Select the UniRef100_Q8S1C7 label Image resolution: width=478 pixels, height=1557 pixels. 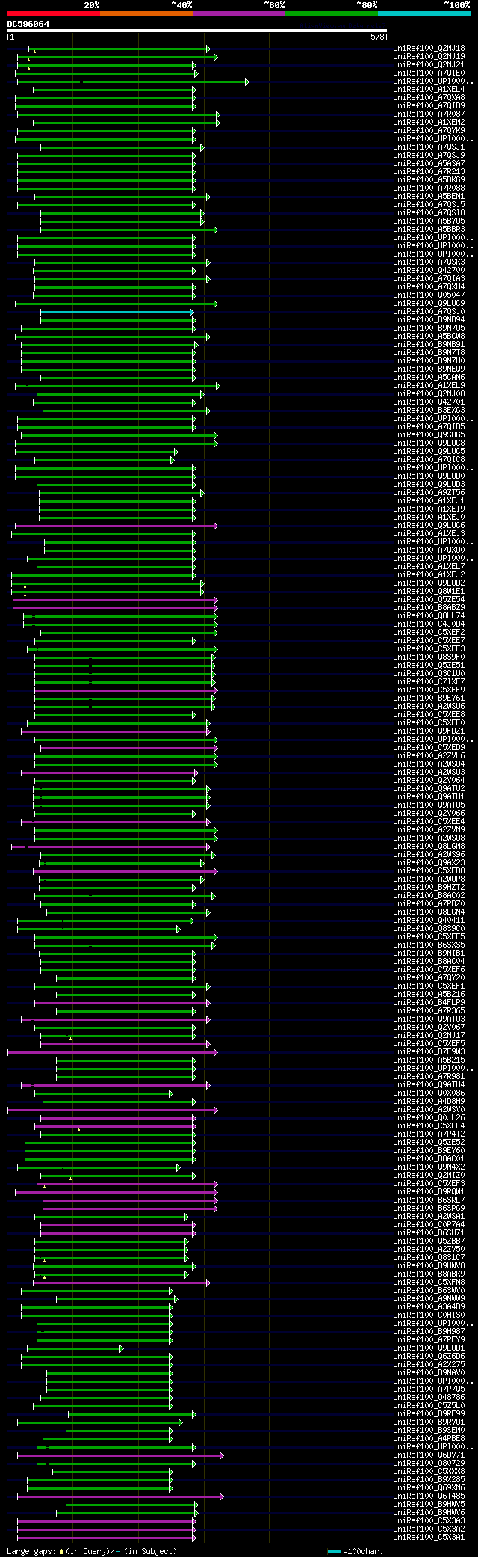(429, 1258)
